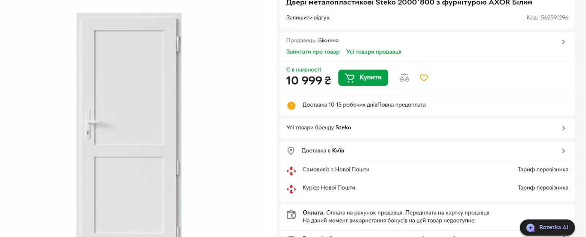Click the Самовивіз з Нової Пошти option
Image resolution: width=586 pixels, height=237 pixels.
pos(336,169)
